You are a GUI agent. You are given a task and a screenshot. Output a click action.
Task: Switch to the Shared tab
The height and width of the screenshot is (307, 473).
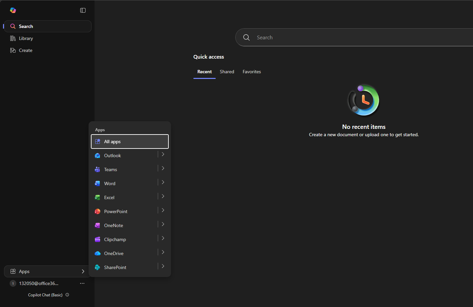tap(227, 72)
